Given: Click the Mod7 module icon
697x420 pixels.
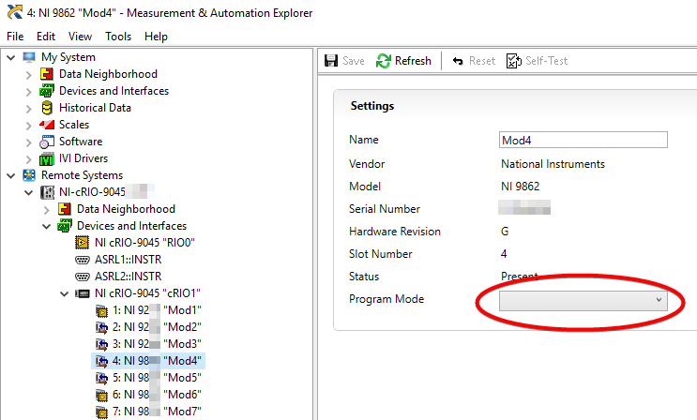Looking at the screenshot, I should pyautogui.click(x=102, y=412).
